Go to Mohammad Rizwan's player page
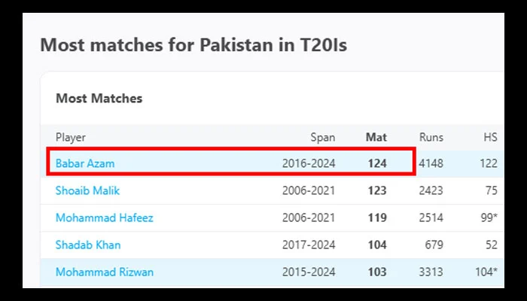Image resolution: width=527 pixels, height=301 pixels. 104,272
